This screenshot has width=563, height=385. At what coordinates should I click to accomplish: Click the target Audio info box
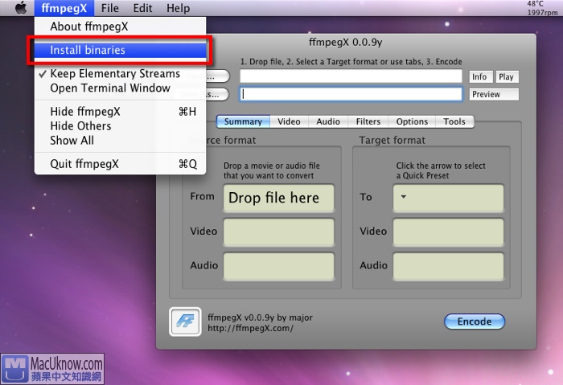click(448, 266)
